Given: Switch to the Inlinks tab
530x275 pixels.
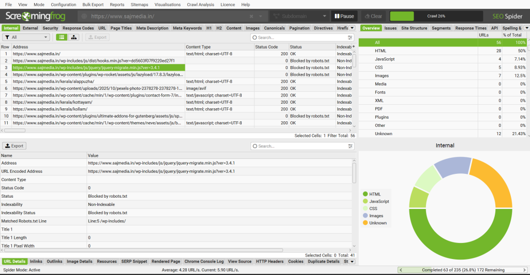Looking at the screenshot, I should tap(36, 262).
